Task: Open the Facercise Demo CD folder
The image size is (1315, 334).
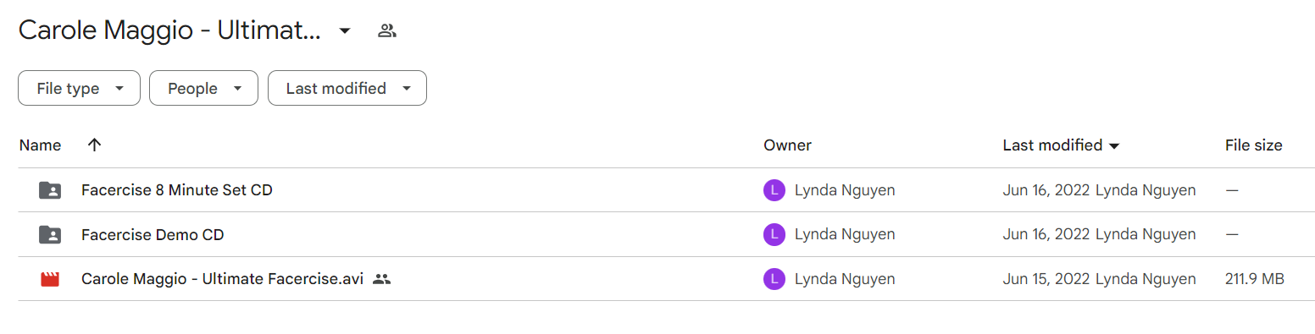Action: click(x=153, y=234)
